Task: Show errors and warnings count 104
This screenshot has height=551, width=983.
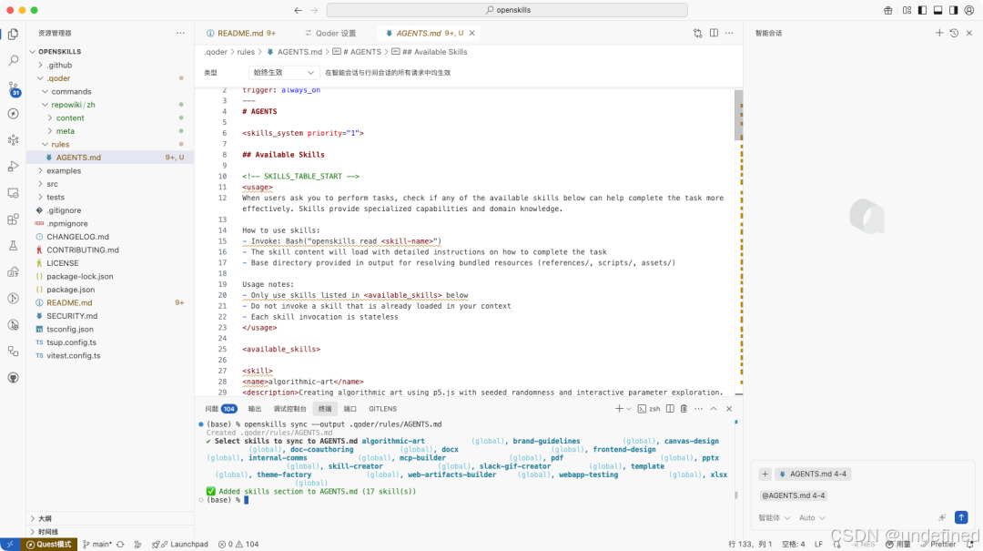Action: (238, 544)
